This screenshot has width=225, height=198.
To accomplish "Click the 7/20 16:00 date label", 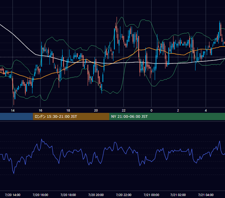I will [40, 195].
